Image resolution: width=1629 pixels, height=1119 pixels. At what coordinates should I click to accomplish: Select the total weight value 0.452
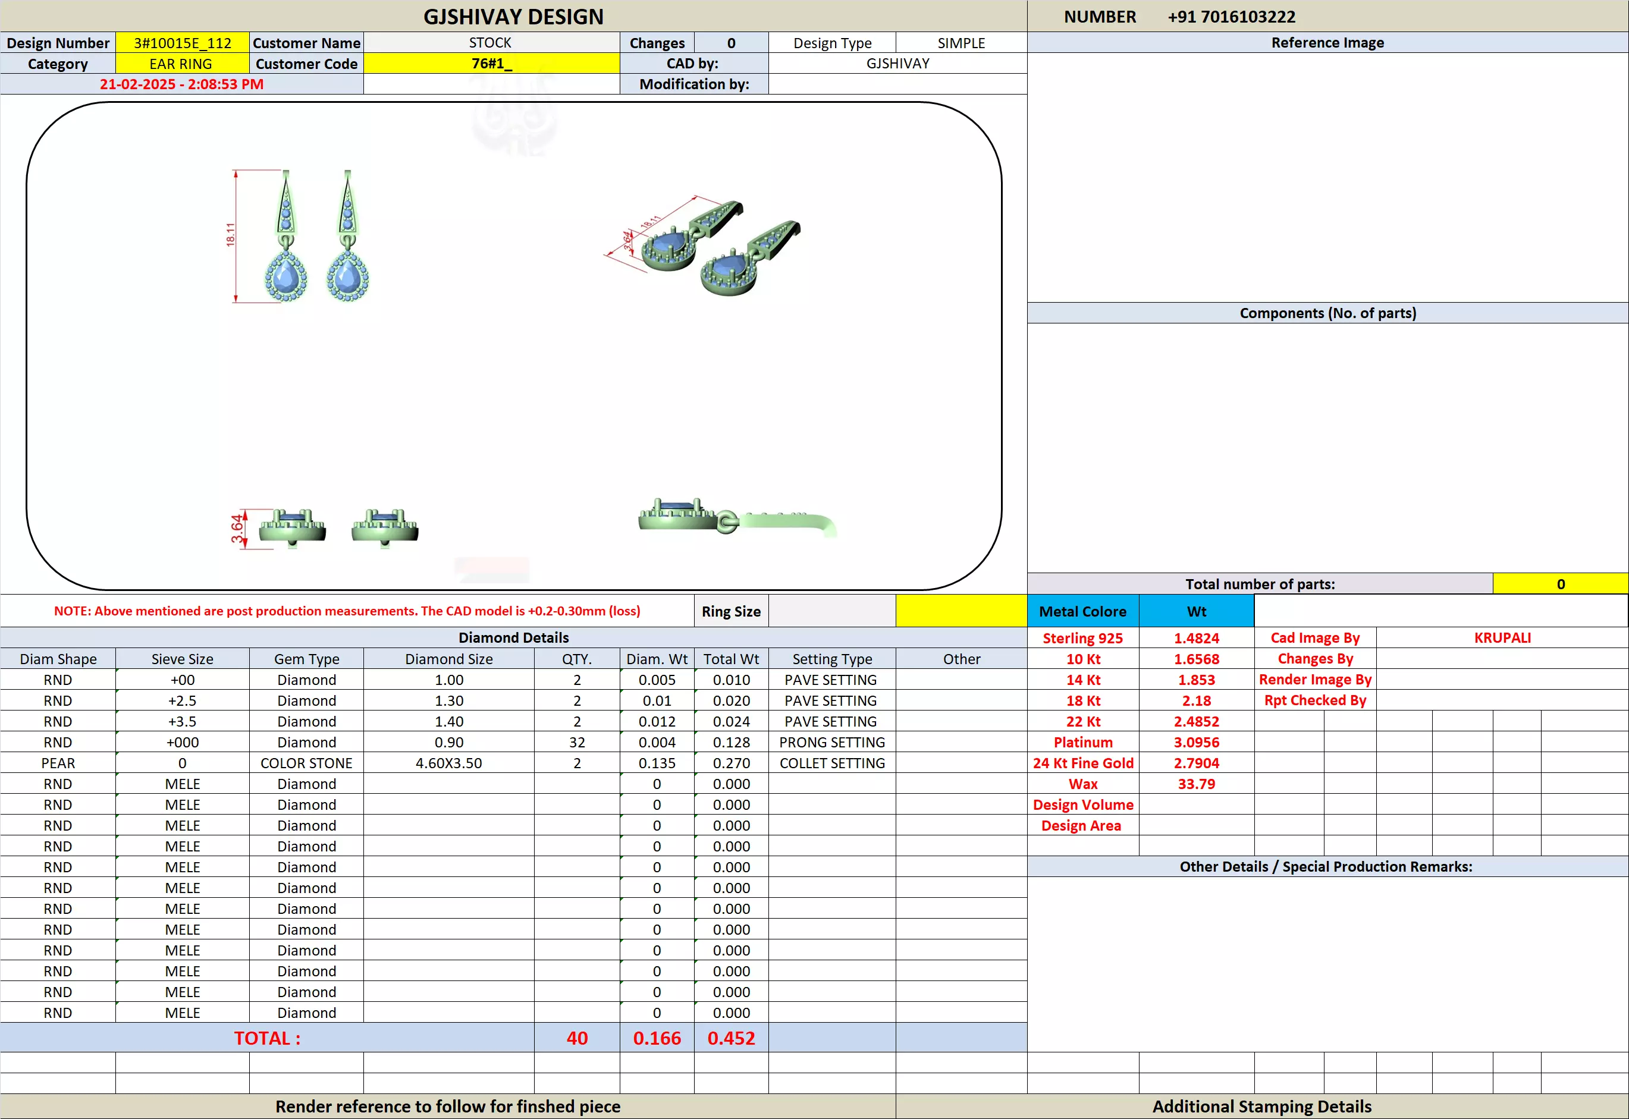(x=731, y=1038)
